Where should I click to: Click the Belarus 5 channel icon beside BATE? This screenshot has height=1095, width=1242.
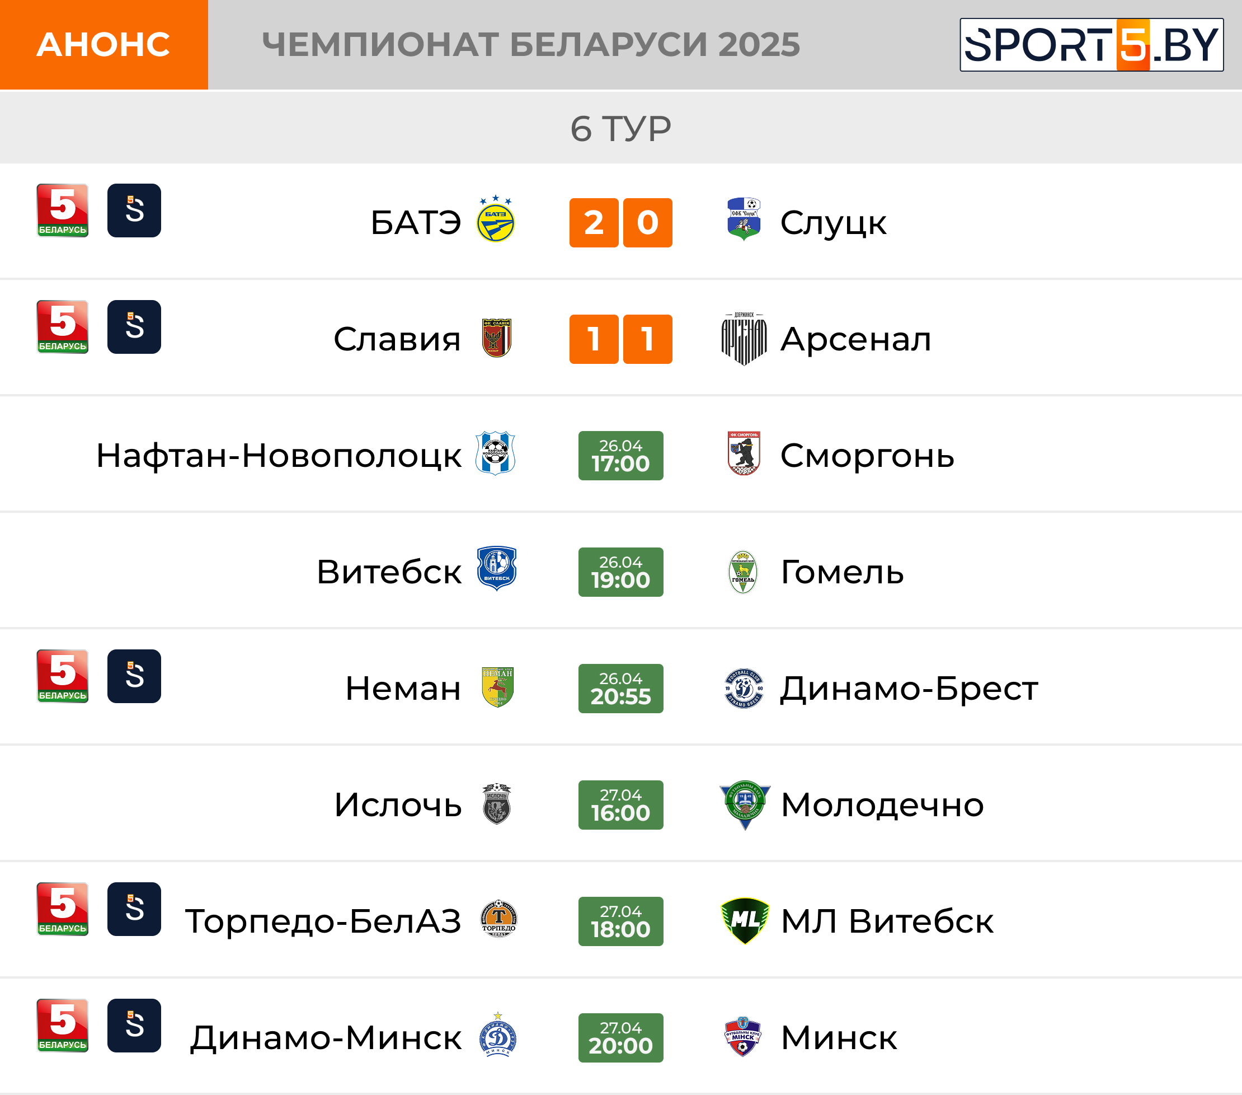coord(63,210)
